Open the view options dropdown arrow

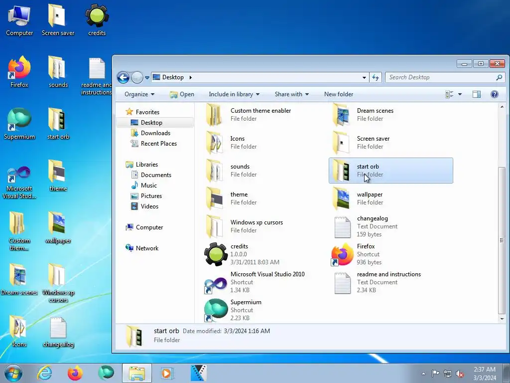(x=460, y=94)
